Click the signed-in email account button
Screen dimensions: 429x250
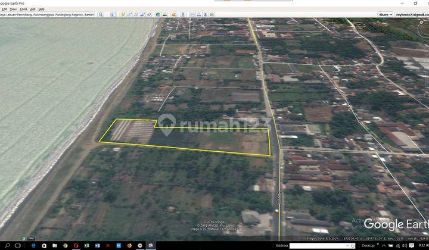click(x=412, y=14)
